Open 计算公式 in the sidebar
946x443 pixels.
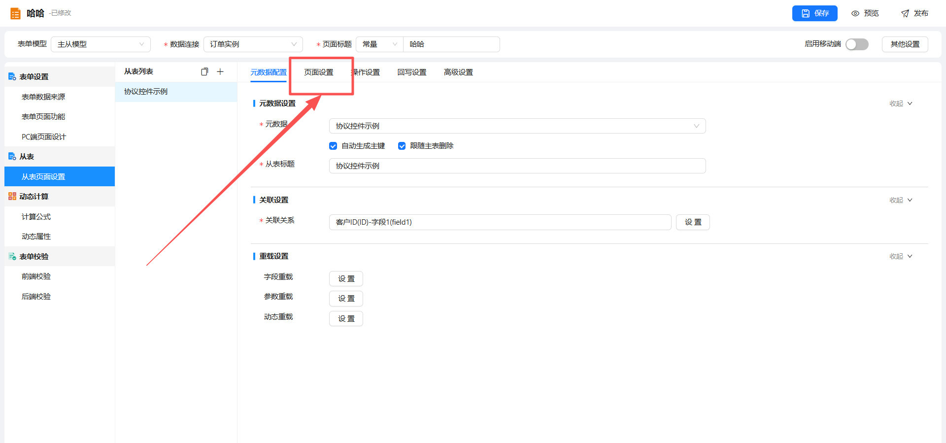(60, 216)
